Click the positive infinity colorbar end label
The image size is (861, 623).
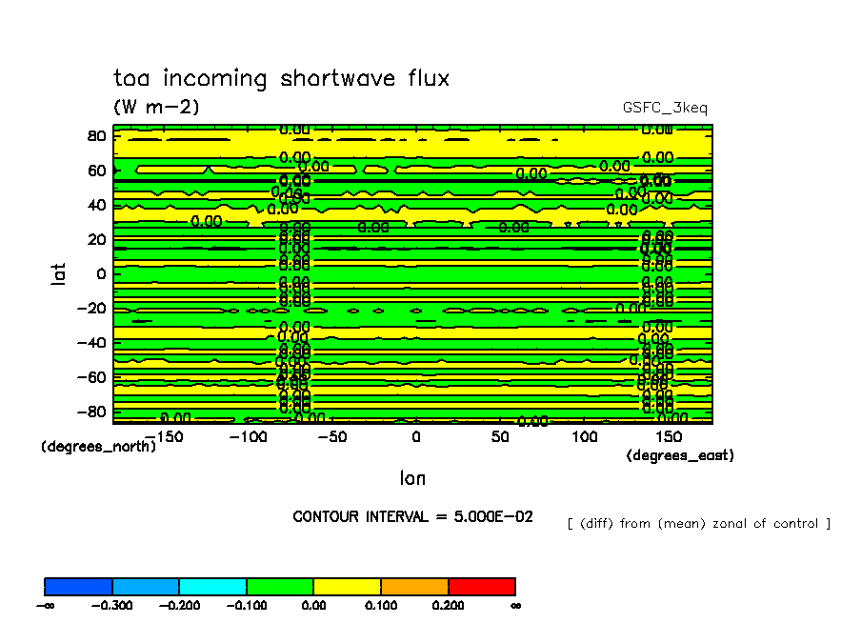click(515, 606)
